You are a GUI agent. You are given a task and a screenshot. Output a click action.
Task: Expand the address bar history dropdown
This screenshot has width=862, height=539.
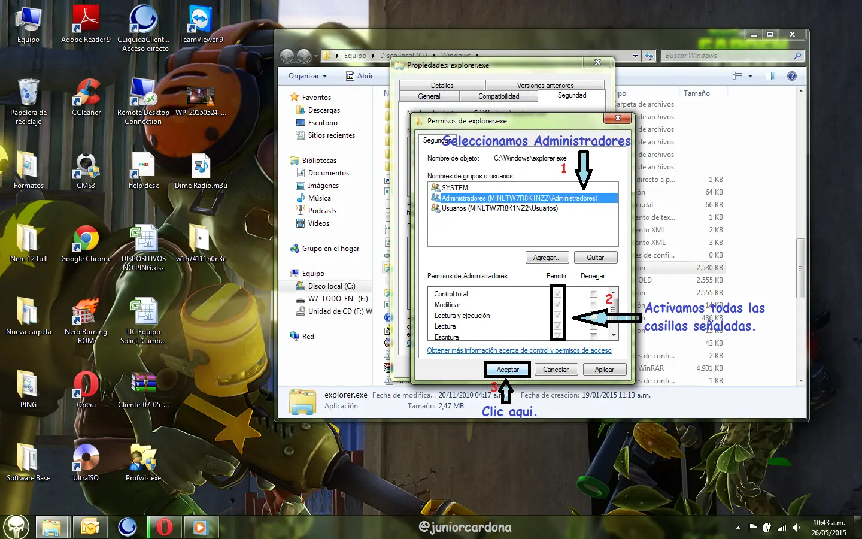(x=635, y=56)
